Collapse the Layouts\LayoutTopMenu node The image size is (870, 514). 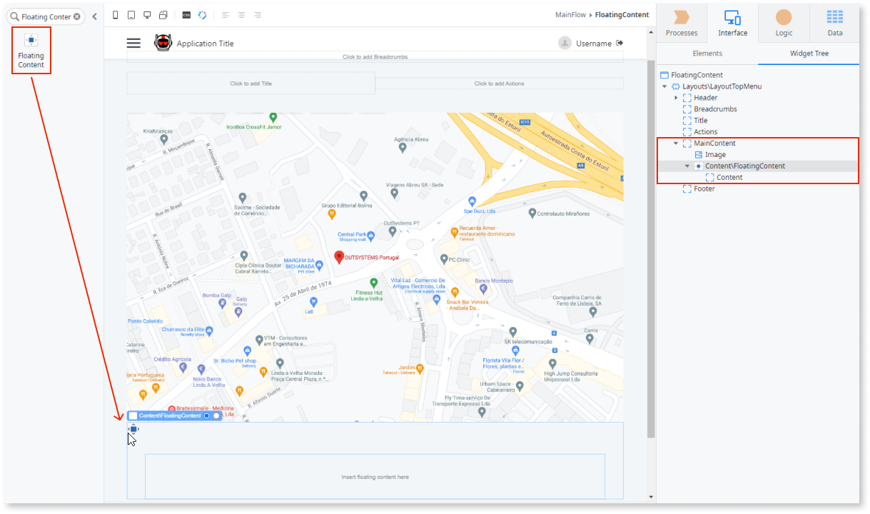pos(665,86)
